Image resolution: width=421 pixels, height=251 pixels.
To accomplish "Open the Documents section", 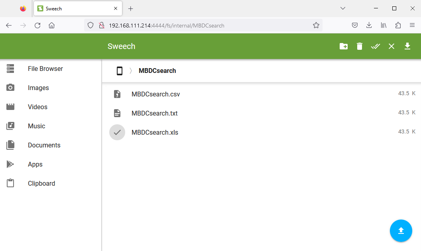I will click(x=44, y=145).
